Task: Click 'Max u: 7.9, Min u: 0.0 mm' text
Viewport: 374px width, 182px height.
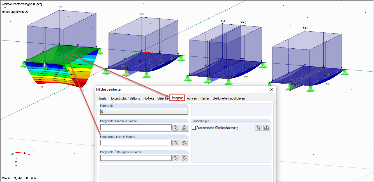Action: (x=19, y=178)
